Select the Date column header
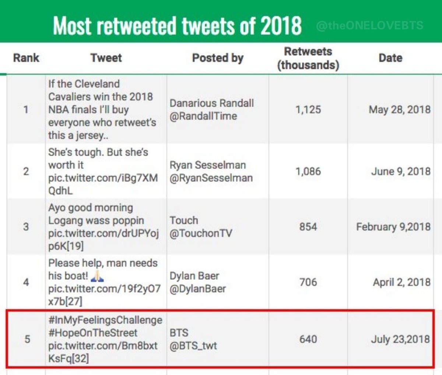The height and width of the screenshot is (375, 442). (390, 58)
